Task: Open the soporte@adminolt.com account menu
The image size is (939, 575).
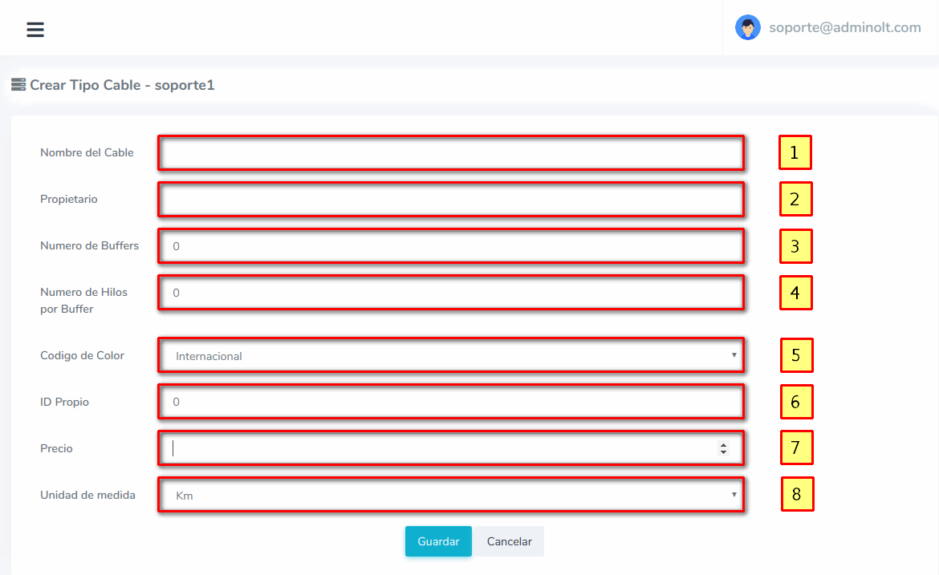Action: pos(844,28)
